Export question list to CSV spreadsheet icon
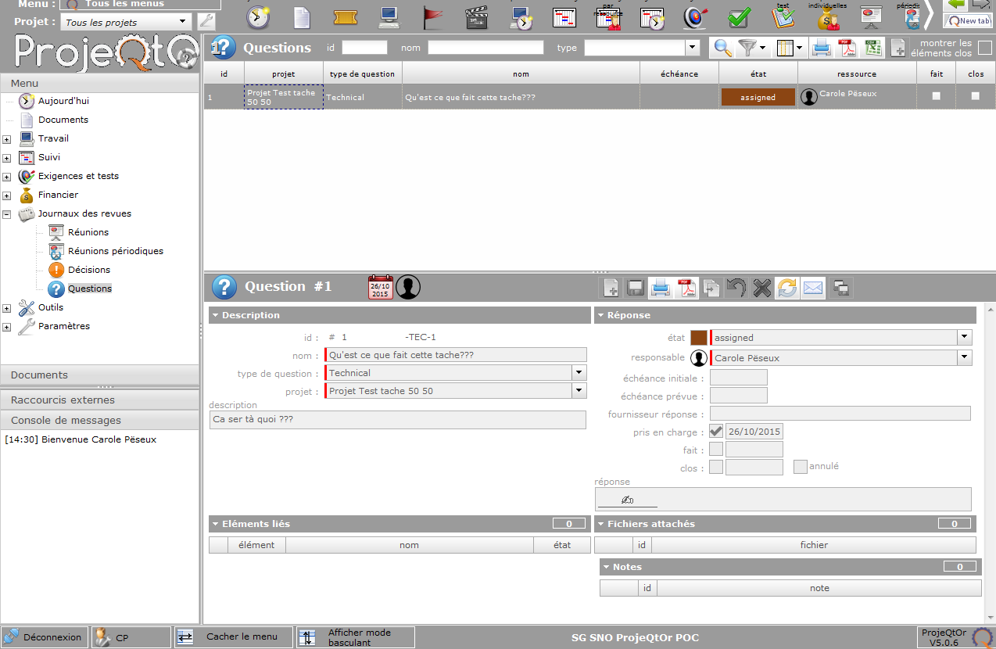Screen dimensions: 996x649 point(873,48)
